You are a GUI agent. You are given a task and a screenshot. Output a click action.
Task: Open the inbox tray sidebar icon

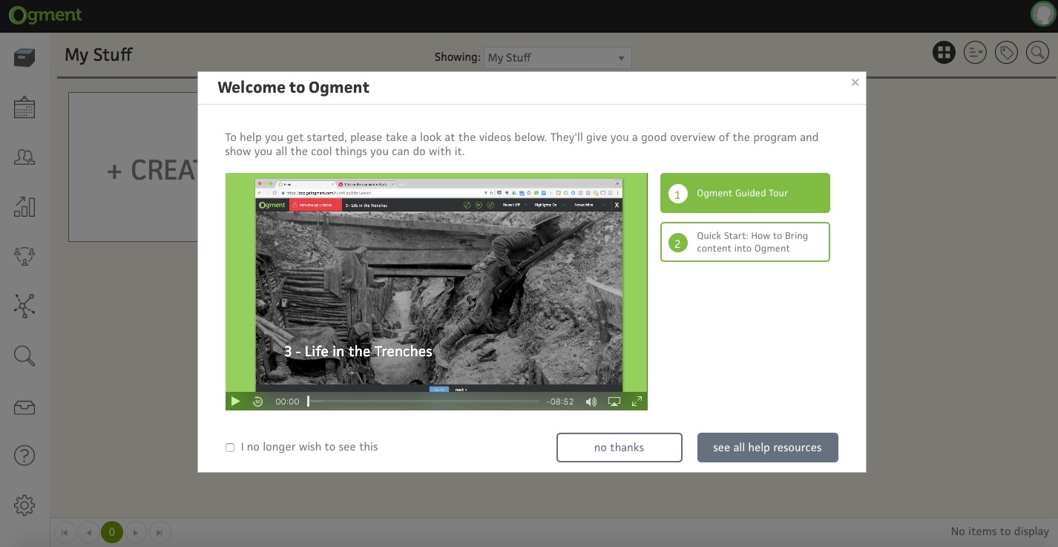point(24,407)
